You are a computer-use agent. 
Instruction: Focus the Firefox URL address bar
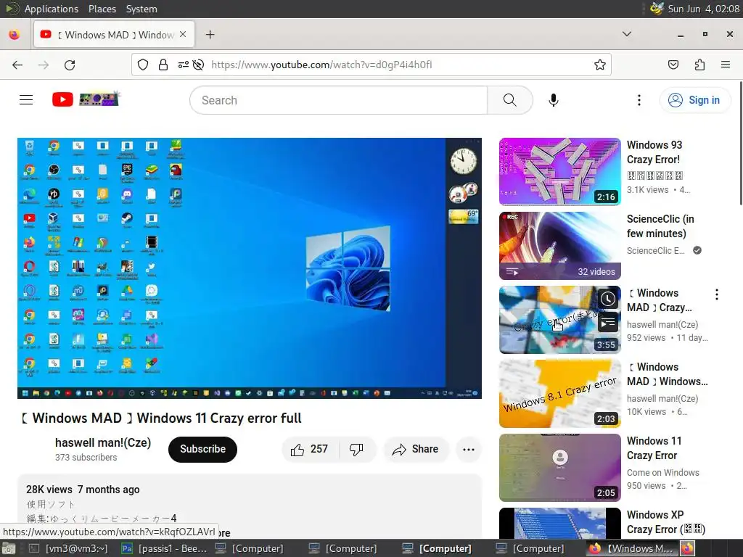[371, 65]
